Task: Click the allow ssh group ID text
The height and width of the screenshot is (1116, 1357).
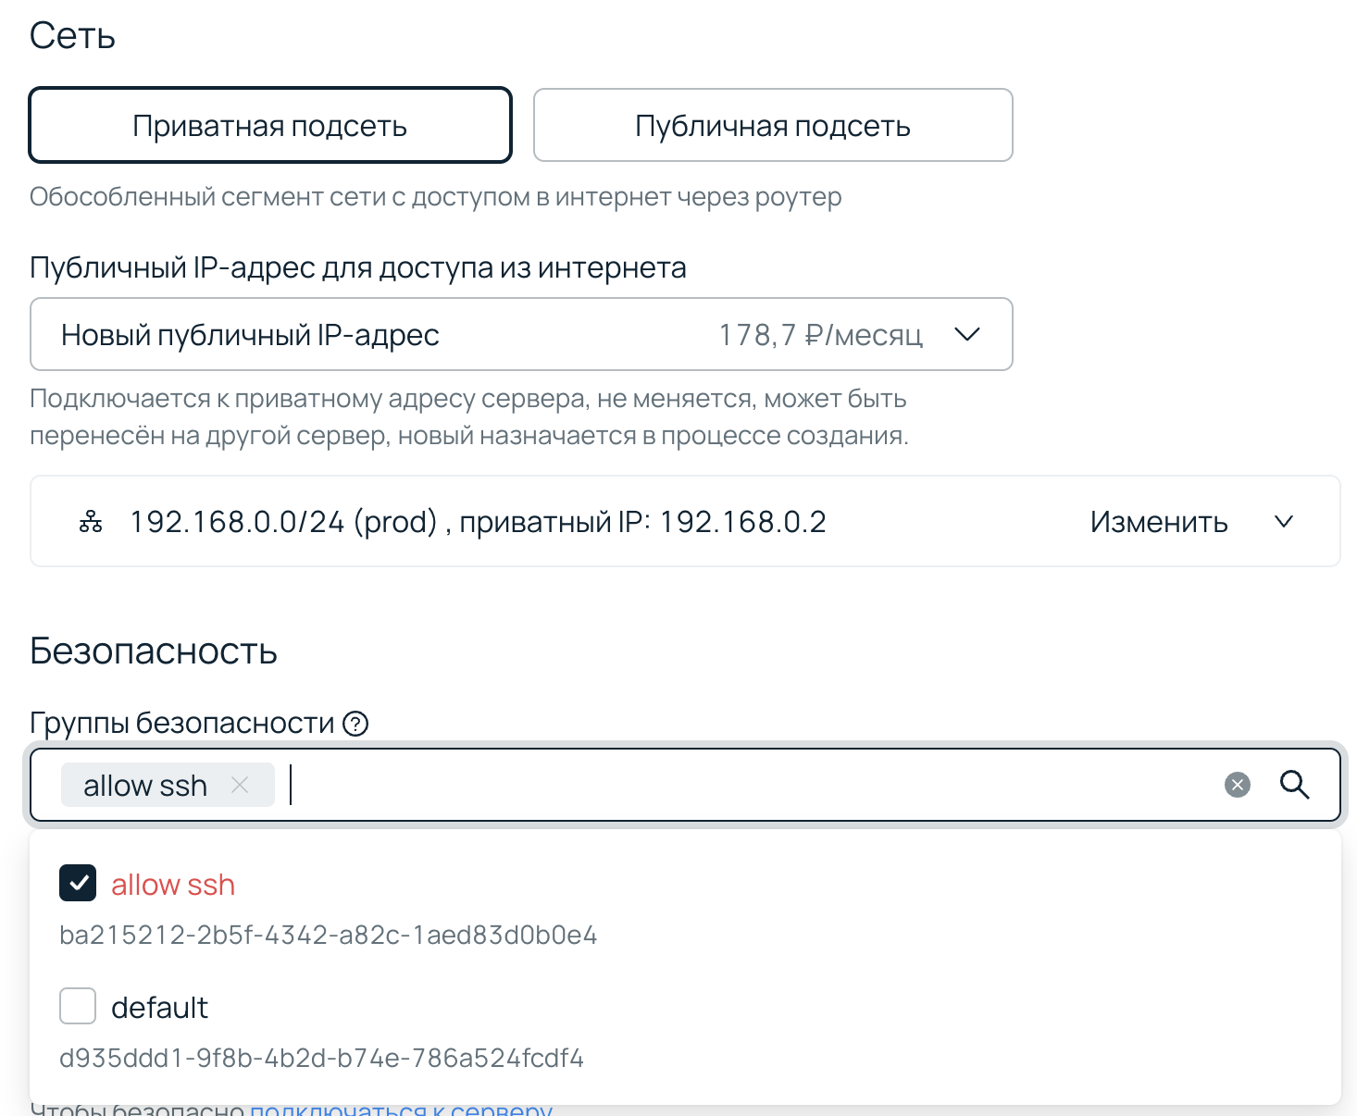Action: 328,936
